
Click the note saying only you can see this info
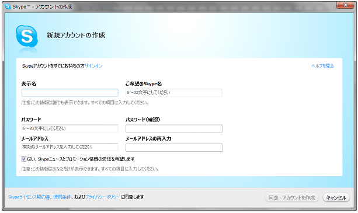pyautogui.click(x=90, y=169)
